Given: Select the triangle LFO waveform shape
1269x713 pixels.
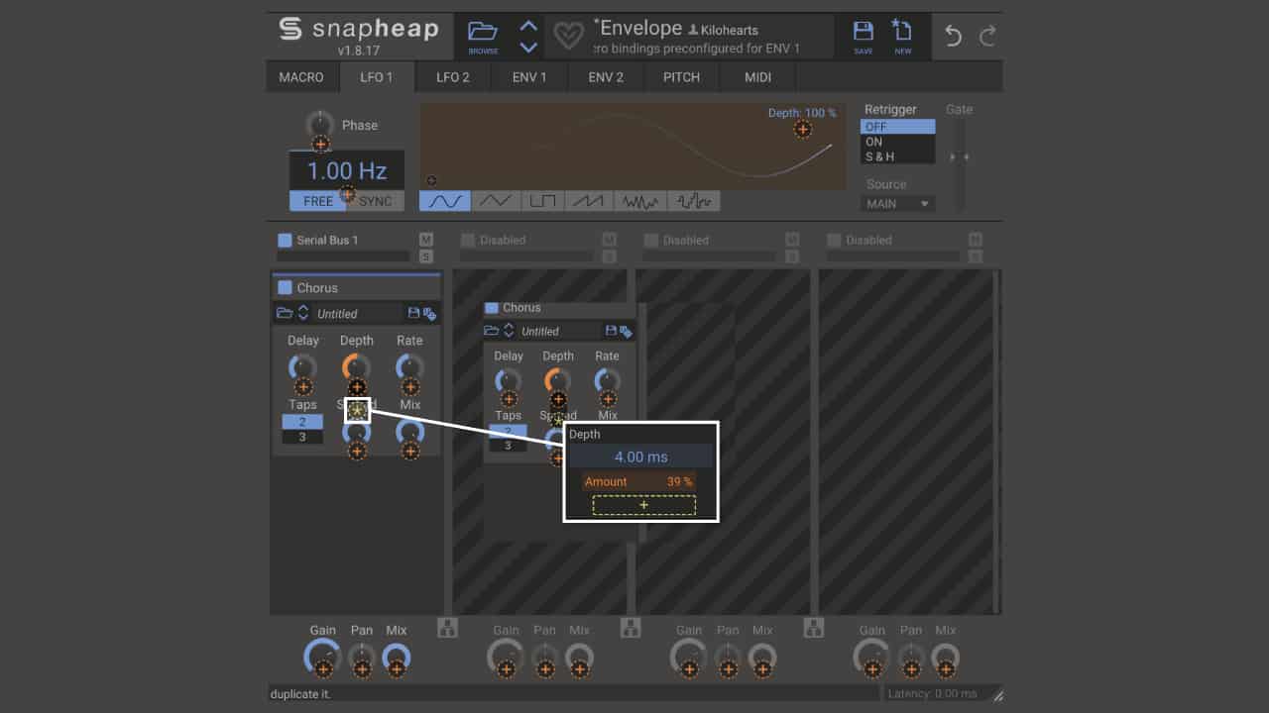Looking at the screenshot, I should (495, 200).
